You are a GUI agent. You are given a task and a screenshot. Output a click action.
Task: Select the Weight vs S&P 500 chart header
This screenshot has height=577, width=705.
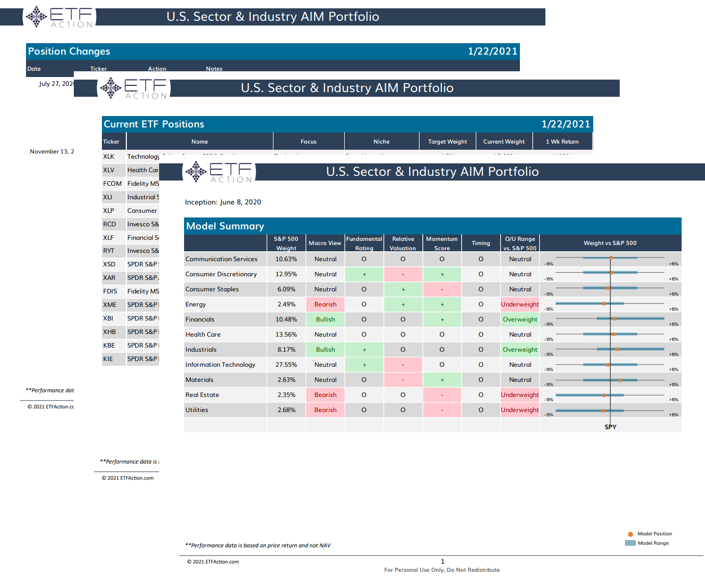pyautogui.click(x=610, y=243)
